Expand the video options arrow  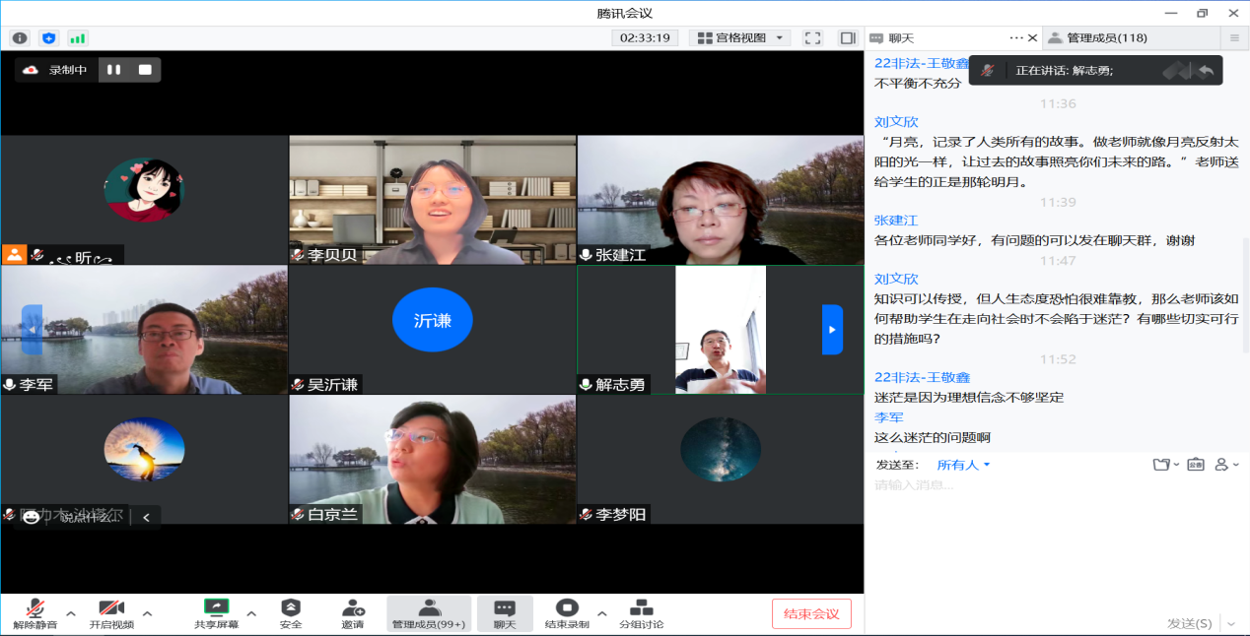pos(147,613)
